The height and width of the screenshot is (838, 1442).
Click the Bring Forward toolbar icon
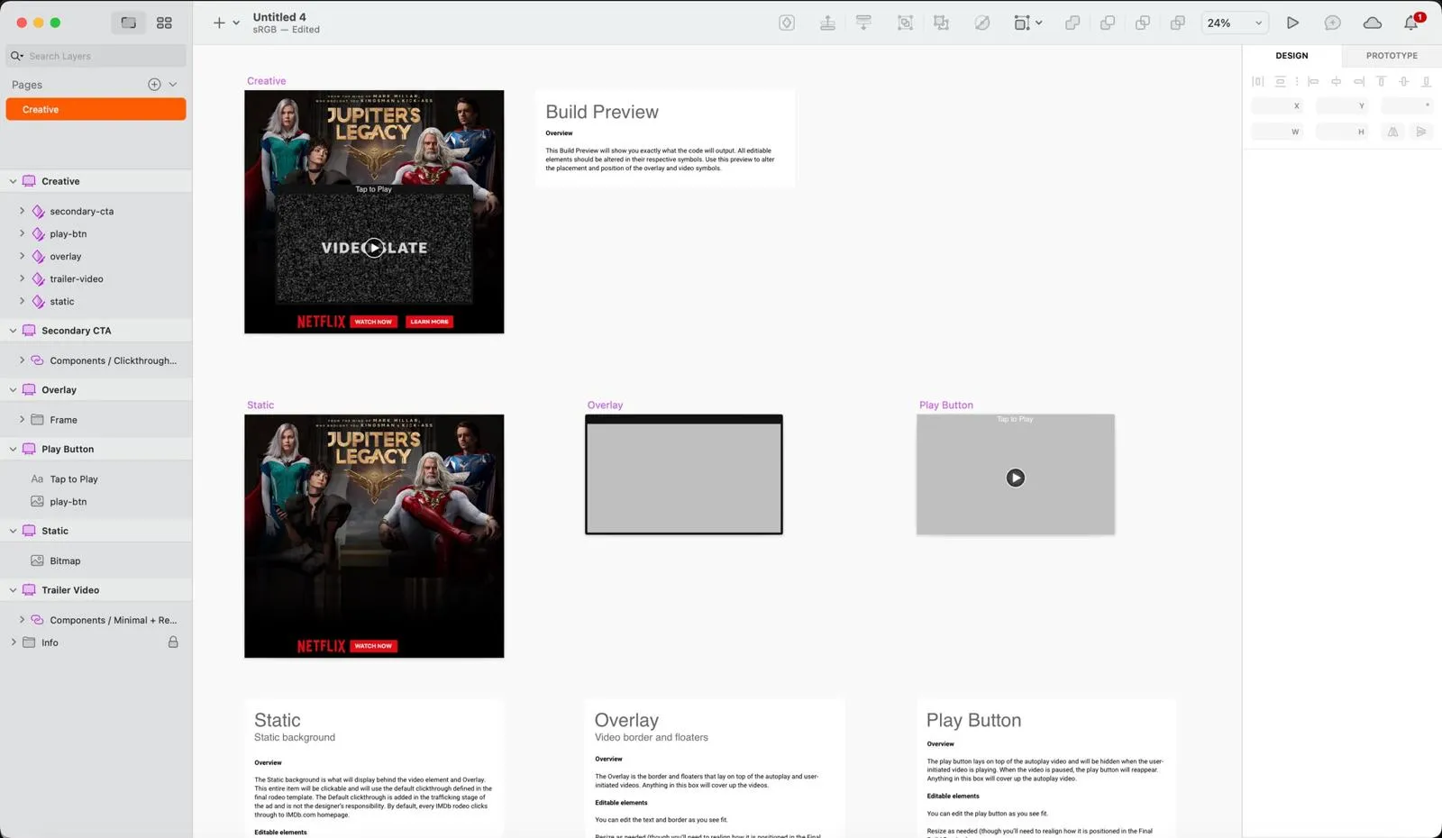[x=827, y=23]
